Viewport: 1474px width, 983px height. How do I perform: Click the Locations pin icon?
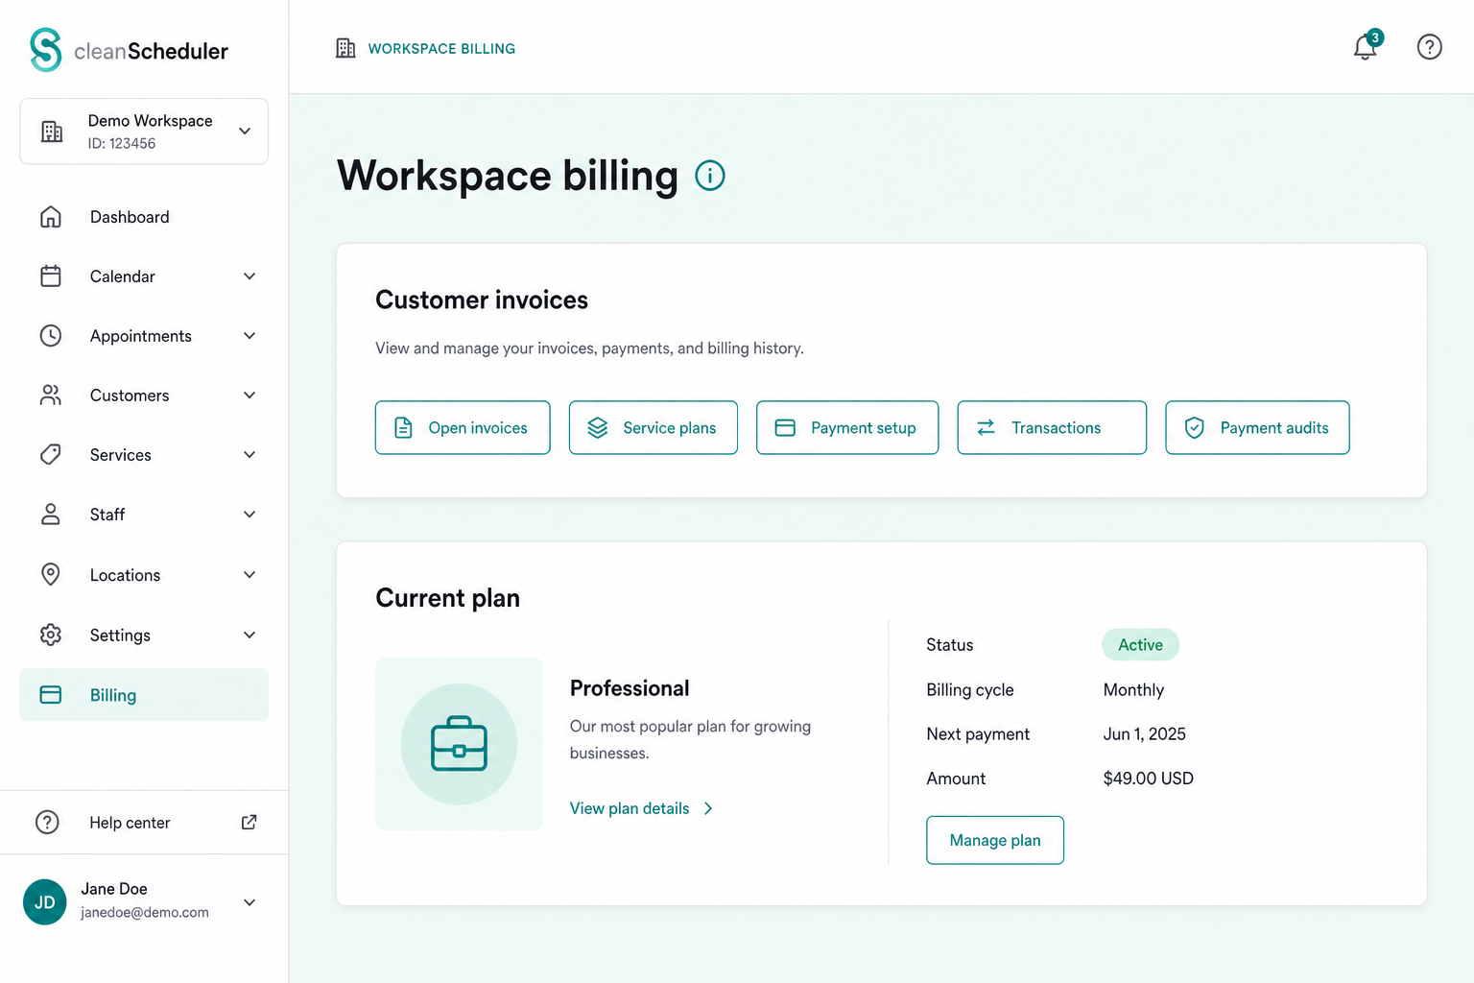click(51, 575)
